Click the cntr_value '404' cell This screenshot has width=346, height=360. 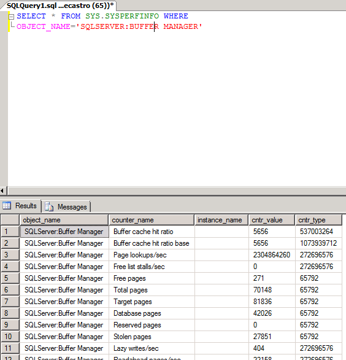pos(272,348)
